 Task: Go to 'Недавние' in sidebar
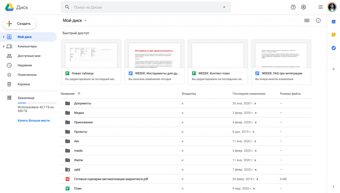click(25, 65)
